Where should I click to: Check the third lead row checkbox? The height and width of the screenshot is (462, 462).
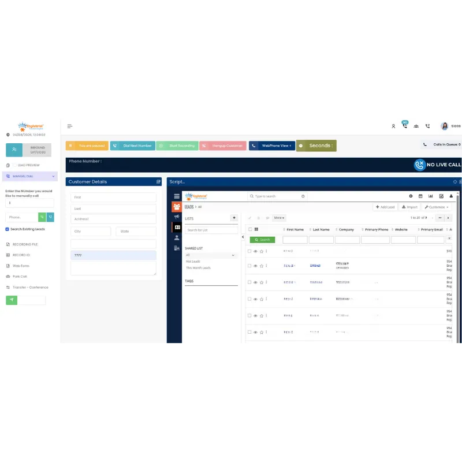(x=249, y=282)
